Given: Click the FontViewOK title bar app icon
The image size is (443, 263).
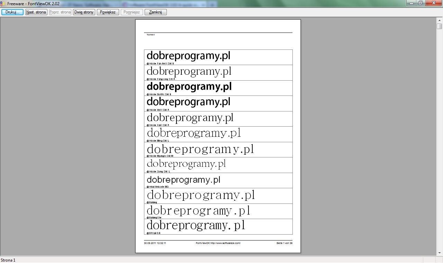Looking at the screenshot, I should pyautogui.click(x=3, y=3).
